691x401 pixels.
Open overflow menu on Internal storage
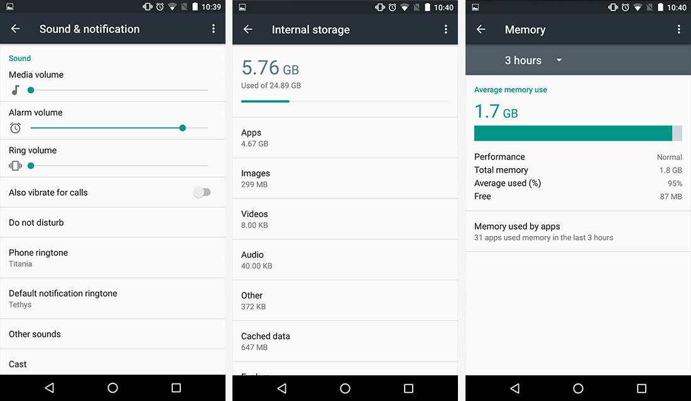click(x=445, y=29)
